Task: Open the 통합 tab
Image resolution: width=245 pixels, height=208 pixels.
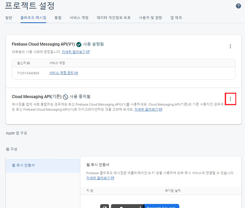Action: [58, 18]
